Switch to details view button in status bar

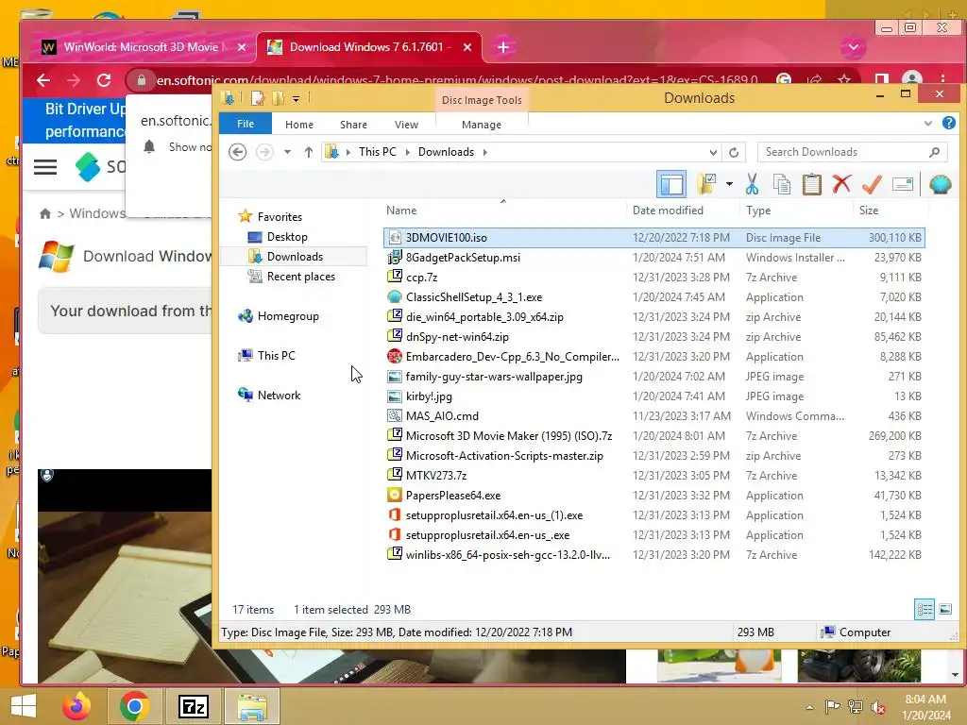[925, 609]
